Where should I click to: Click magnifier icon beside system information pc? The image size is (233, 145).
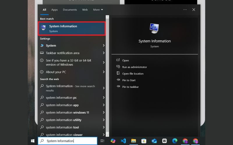tap(42, 97)
